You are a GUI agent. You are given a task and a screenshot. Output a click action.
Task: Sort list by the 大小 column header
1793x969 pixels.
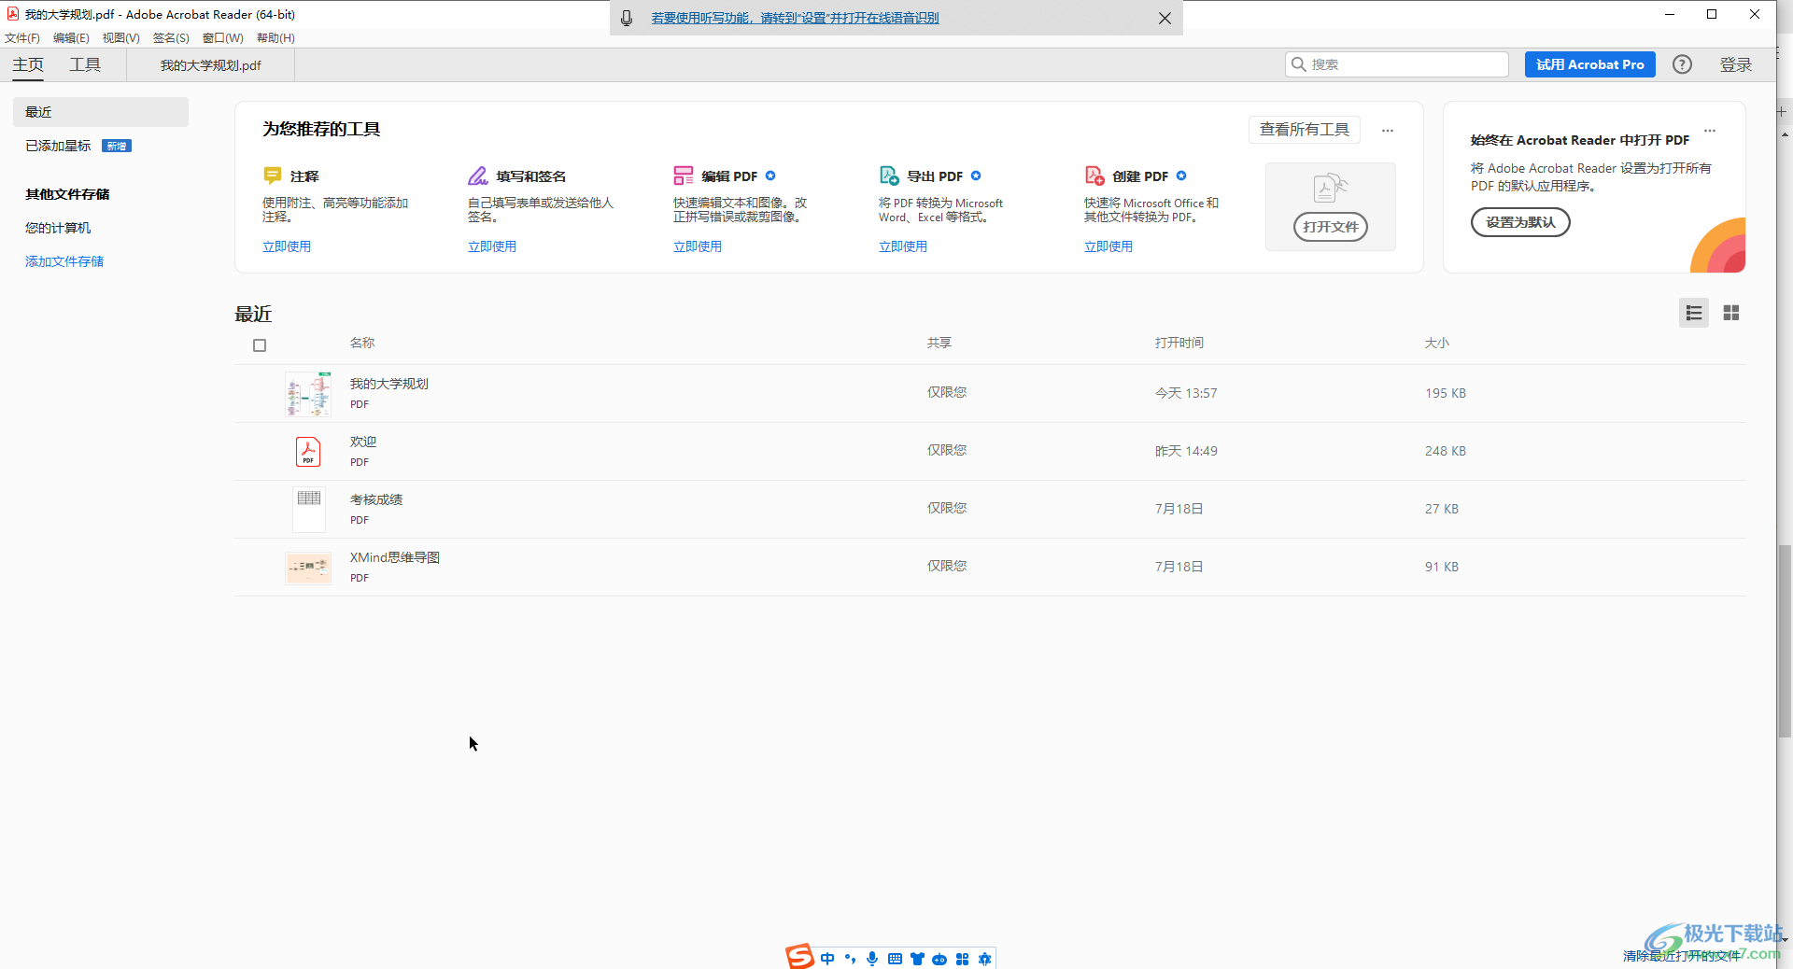pyautogui.click(x=1437, y=343)
